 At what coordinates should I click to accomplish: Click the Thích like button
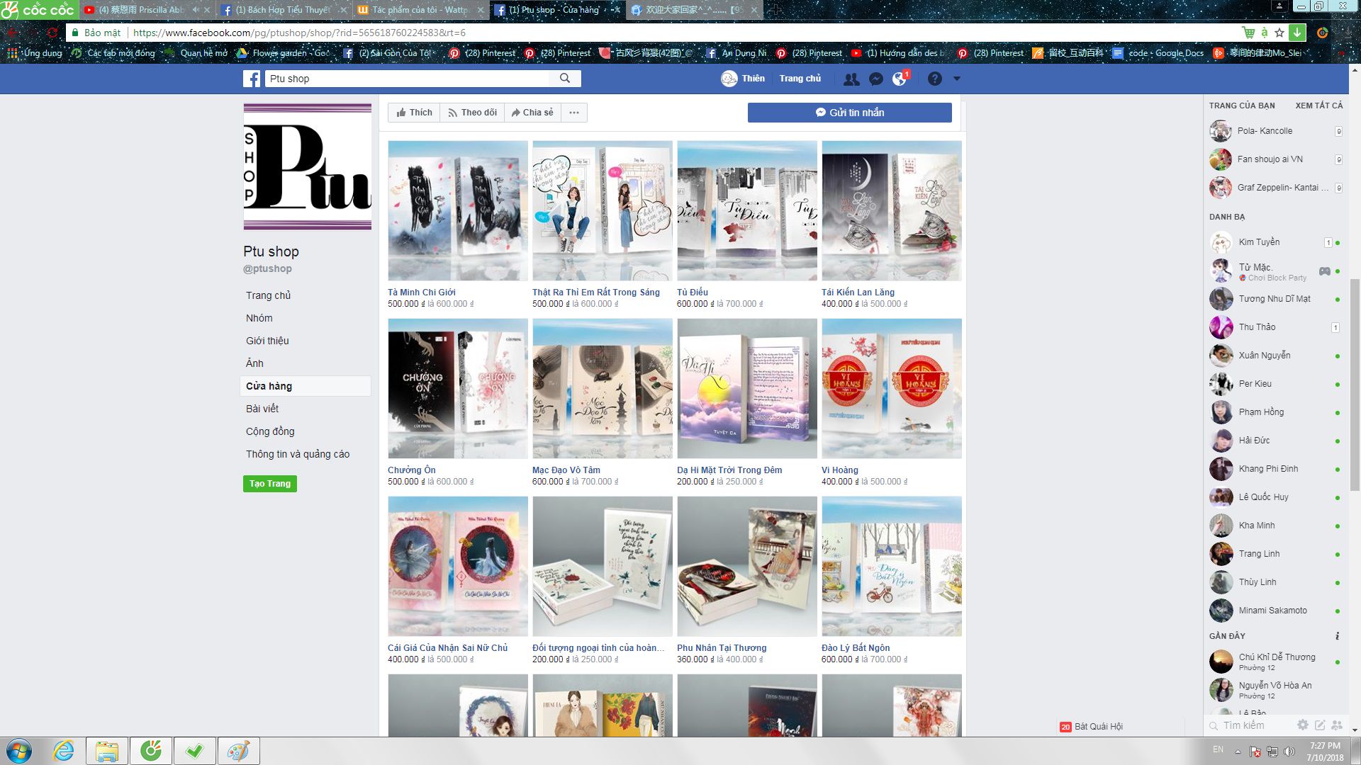414,113
